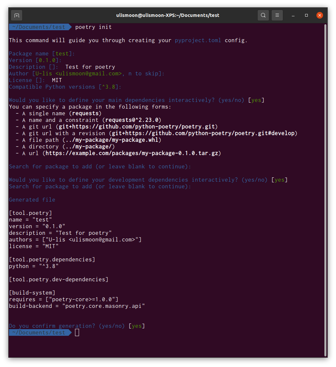Click the 'poetry init' command text
This screenshot has height=367, width=336.
(x=93, y=27)
